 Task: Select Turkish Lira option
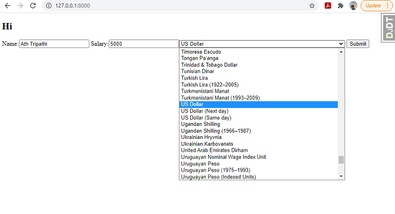click(258, 78)
